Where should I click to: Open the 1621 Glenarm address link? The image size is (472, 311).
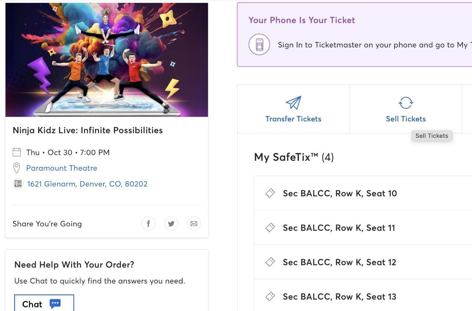tap(87, 184)
